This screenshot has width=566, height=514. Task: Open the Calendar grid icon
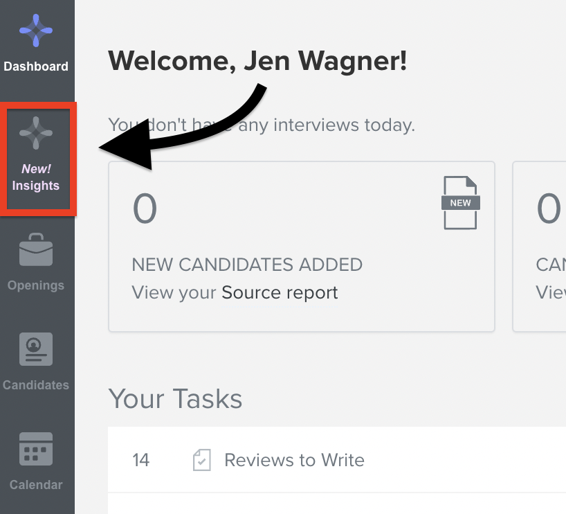point(36,449)
